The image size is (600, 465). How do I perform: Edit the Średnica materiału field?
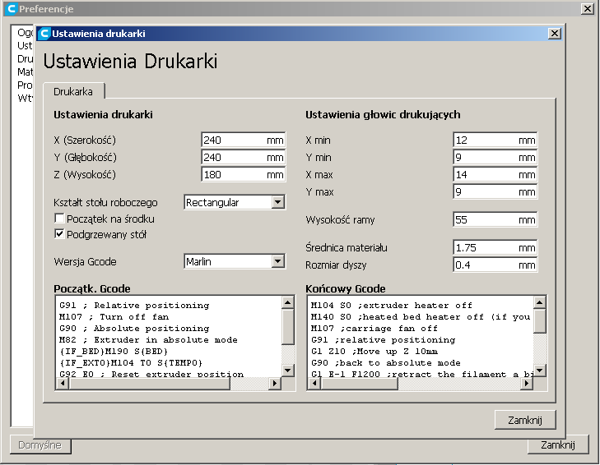[495, 247]
